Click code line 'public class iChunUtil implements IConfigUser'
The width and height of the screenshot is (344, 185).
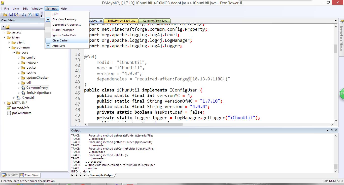pos(143,90)
